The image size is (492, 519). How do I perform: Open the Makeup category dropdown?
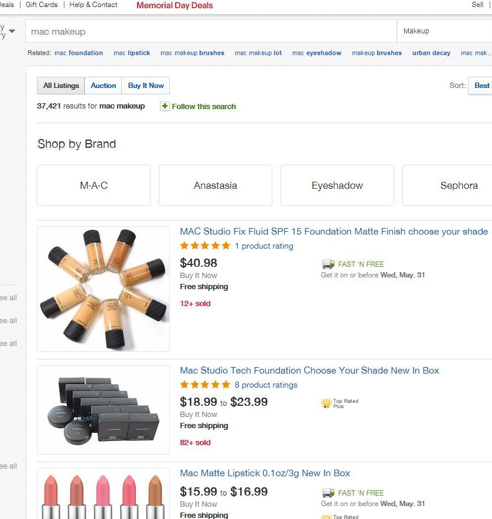(x=444, y=31)
